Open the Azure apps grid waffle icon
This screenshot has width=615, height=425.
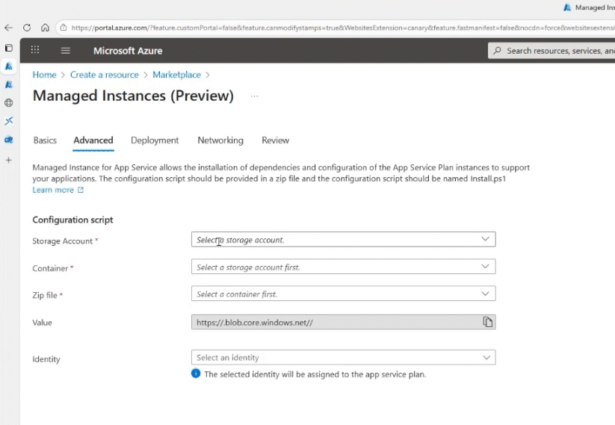click(x=35, y=50)
